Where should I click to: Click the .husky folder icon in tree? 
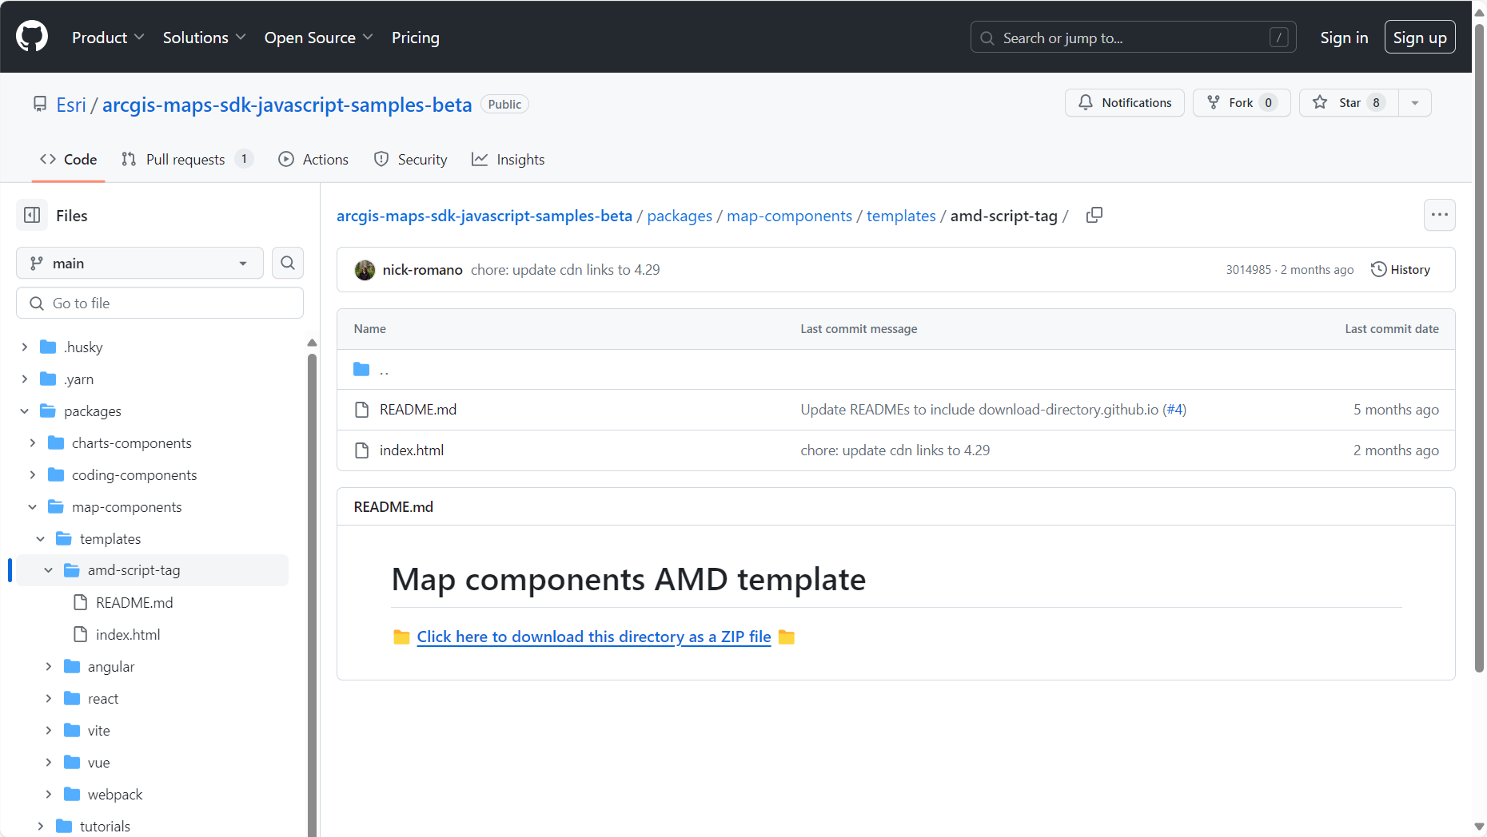point(48,347)
